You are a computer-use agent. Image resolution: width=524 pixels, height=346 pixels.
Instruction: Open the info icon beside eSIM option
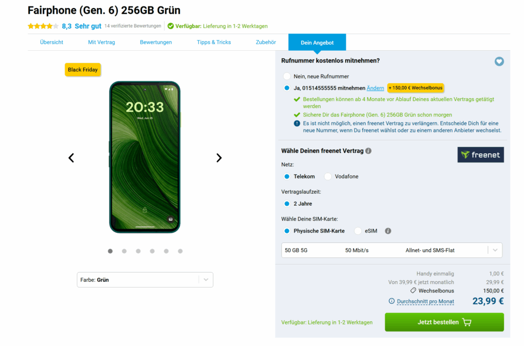pos(387,230)
